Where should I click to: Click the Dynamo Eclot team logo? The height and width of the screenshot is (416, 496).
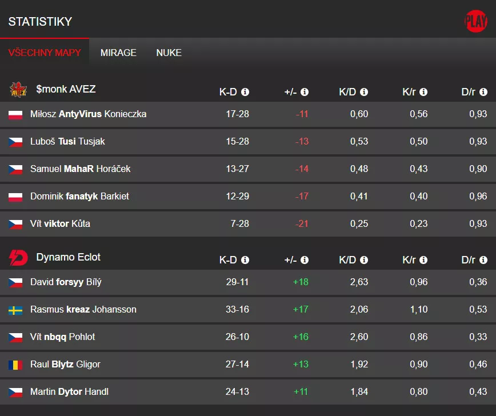pyautogui.click(x=18, y=258)
